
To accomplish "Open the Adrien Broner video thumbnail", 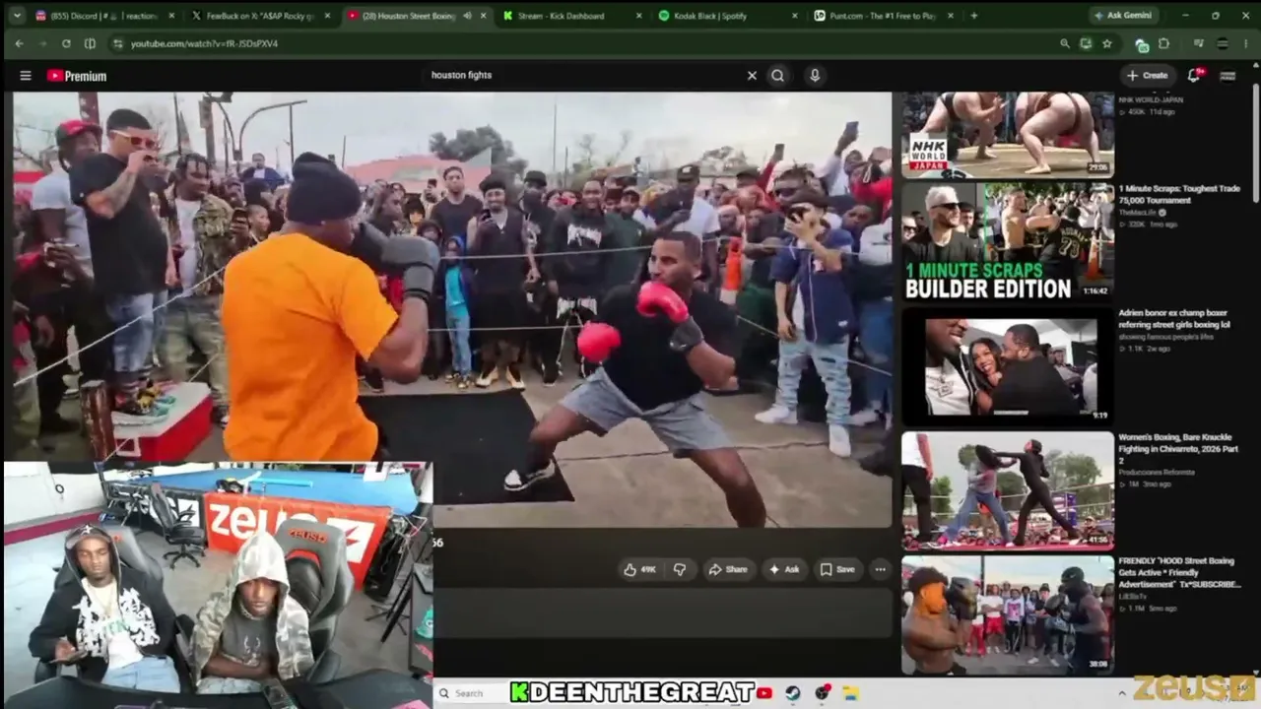I will (1008, 366).
